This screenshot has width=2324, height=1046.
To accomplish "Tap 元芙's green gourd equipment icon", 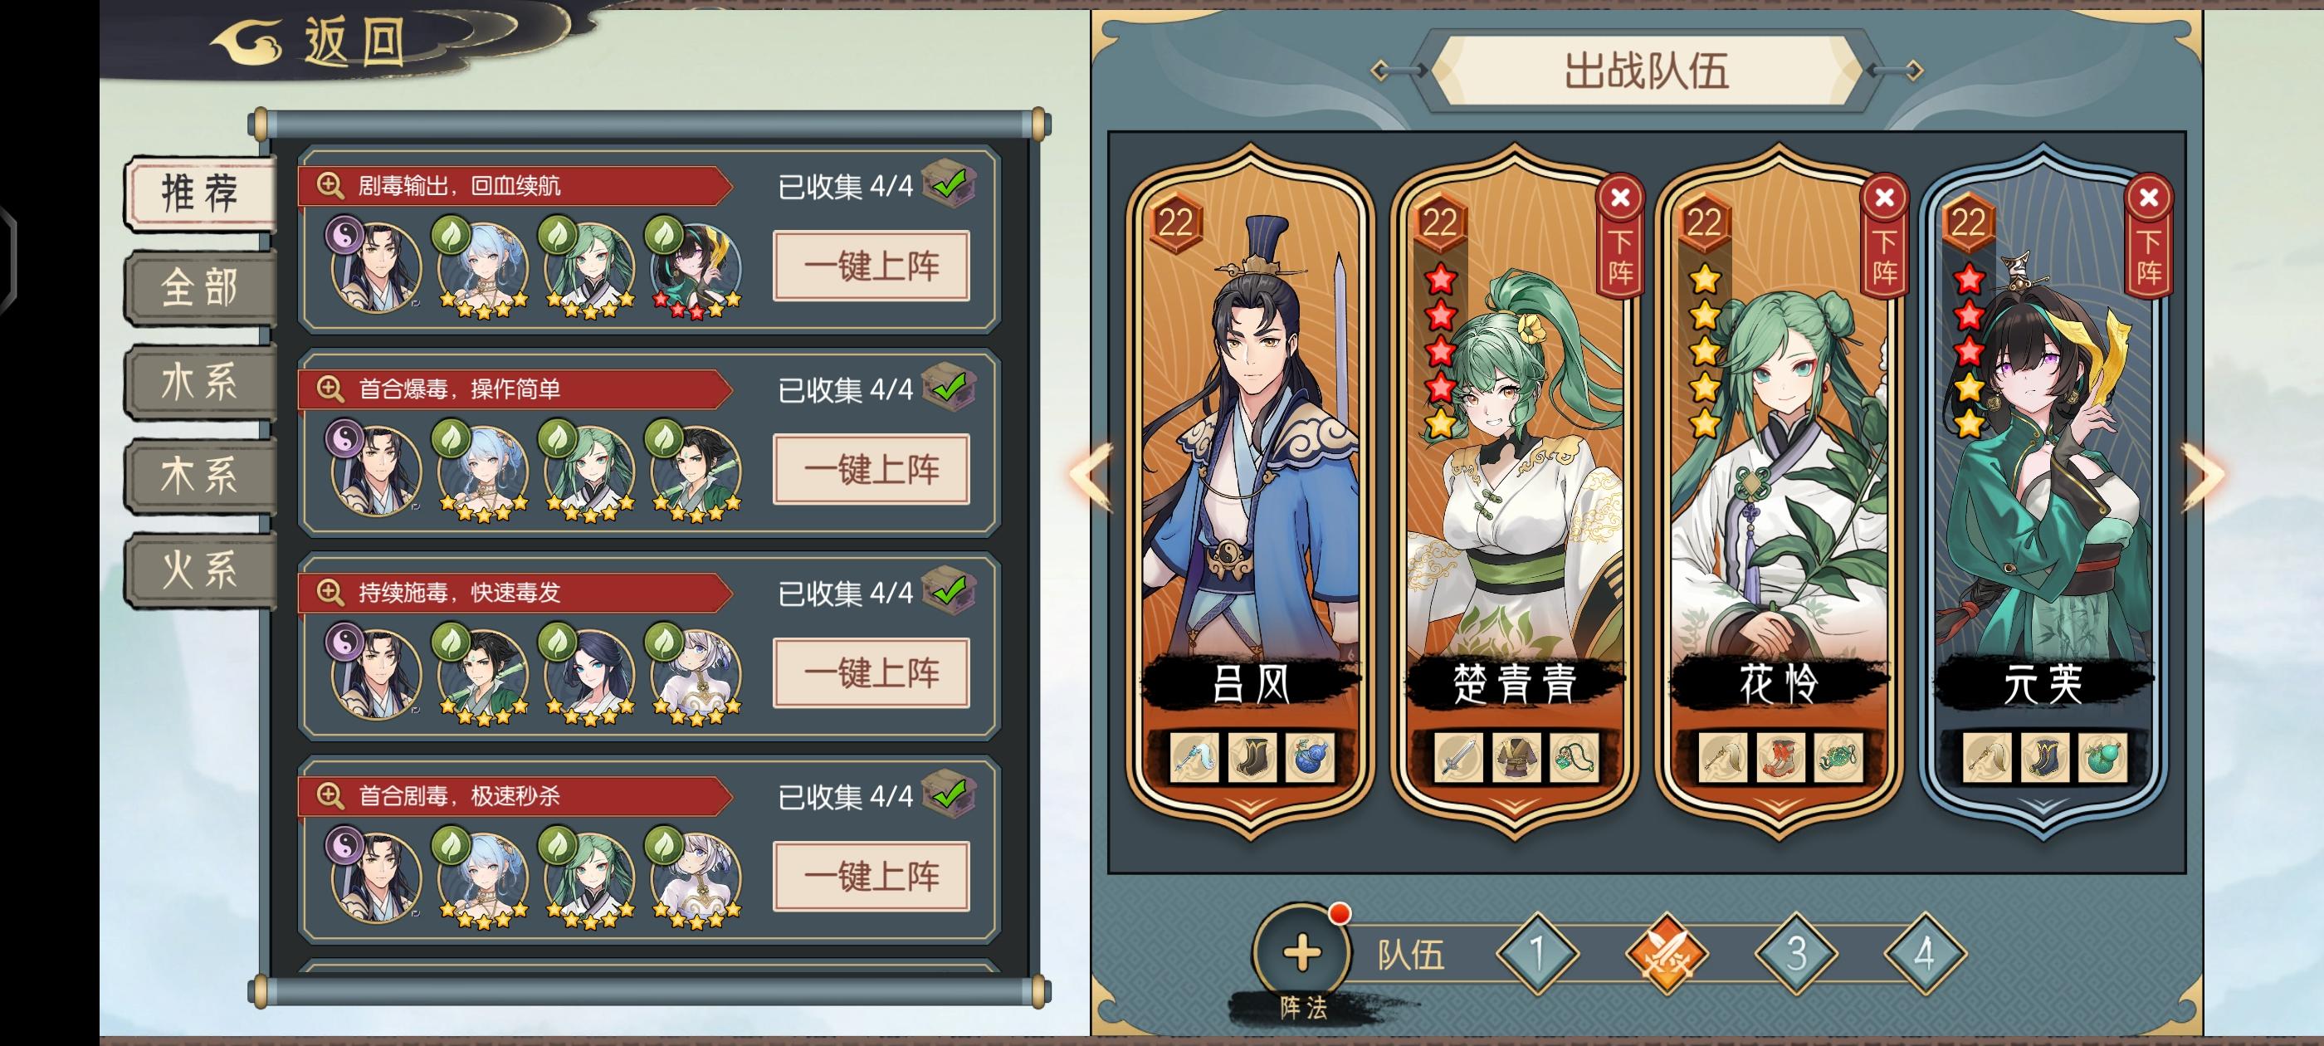I will tap(2102, 756).
